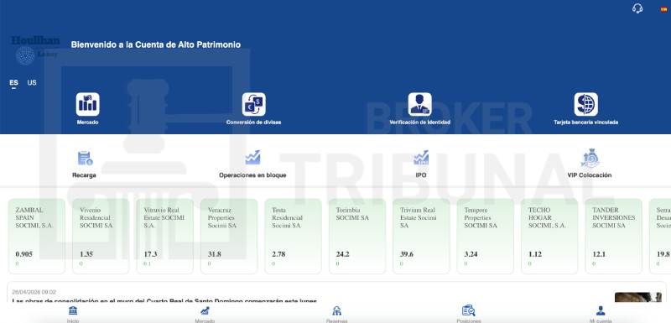Go to Mi cuenta in bottom navigation

coord(601,314)
